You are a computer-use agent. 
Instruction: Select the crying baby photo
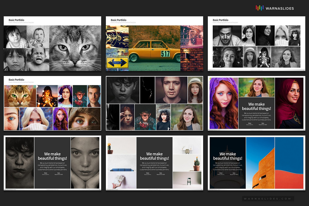click(x=38, y=60)
